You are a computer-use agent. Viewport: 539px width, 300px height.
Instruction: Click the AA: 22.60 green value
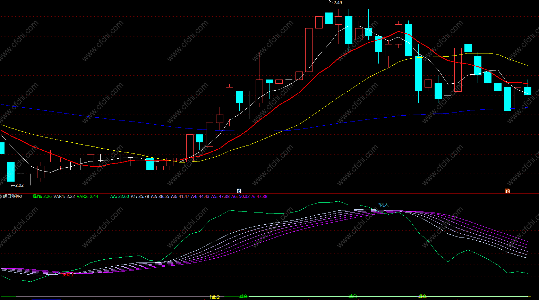click(120, 197)
